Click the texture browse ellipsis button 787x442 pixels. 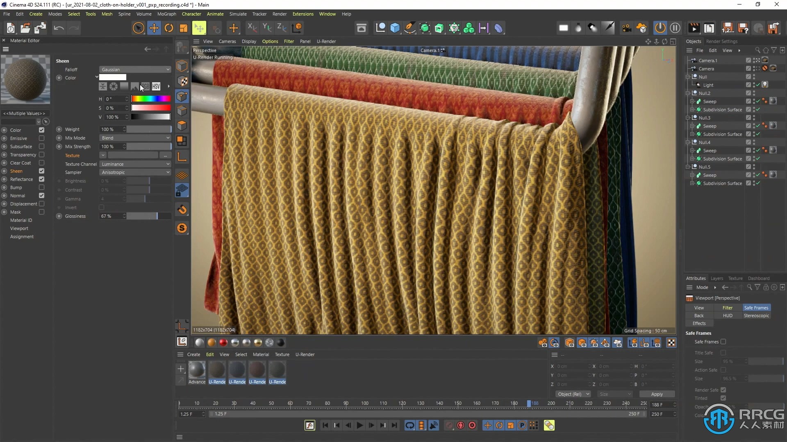(x=165, y=156)
